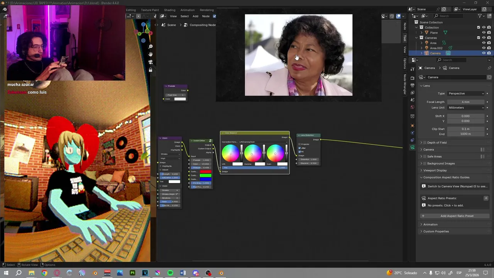Screen dimensions: 494x278
Task: Switch to the Texture Paint workspace tab
Action: (x=150, y=10)
